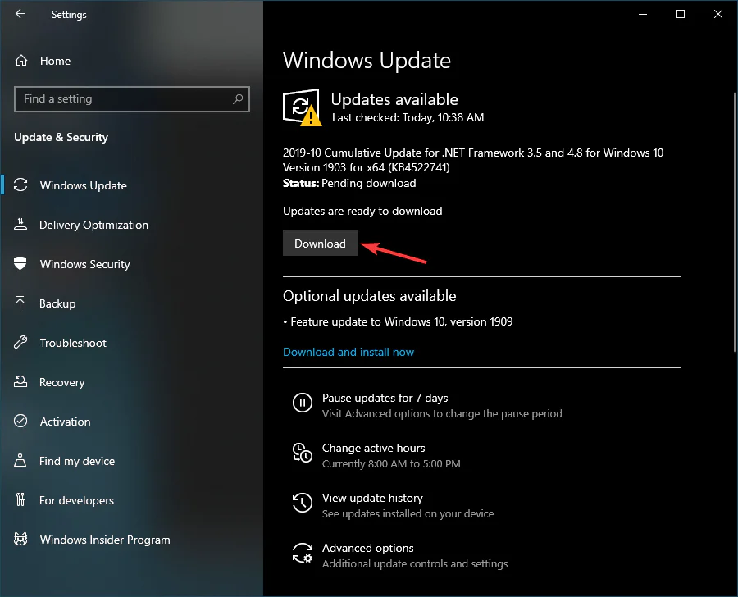Click the Windows Update page title
The width and height of the screenshot is (738, 597).
pyautogui.click(x=367, y=60)
